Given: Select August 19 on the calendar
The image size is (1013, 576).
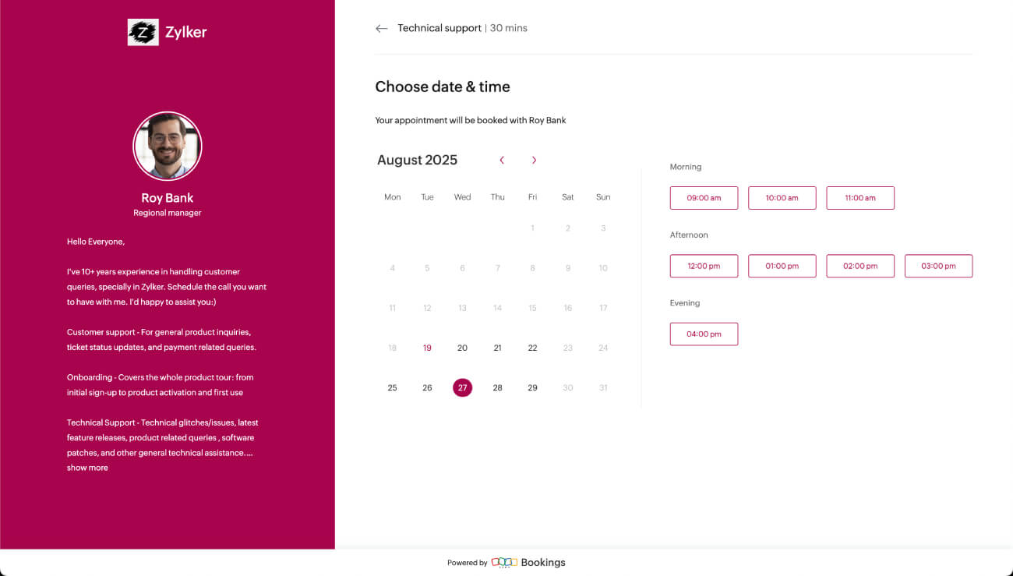Looking at the screenshot, I should click(427, 348).
